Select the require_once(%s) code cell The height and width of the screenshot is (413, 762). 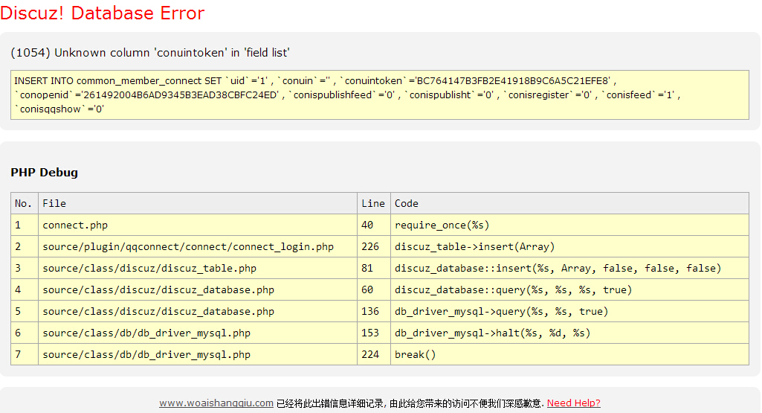click(569, 225)
